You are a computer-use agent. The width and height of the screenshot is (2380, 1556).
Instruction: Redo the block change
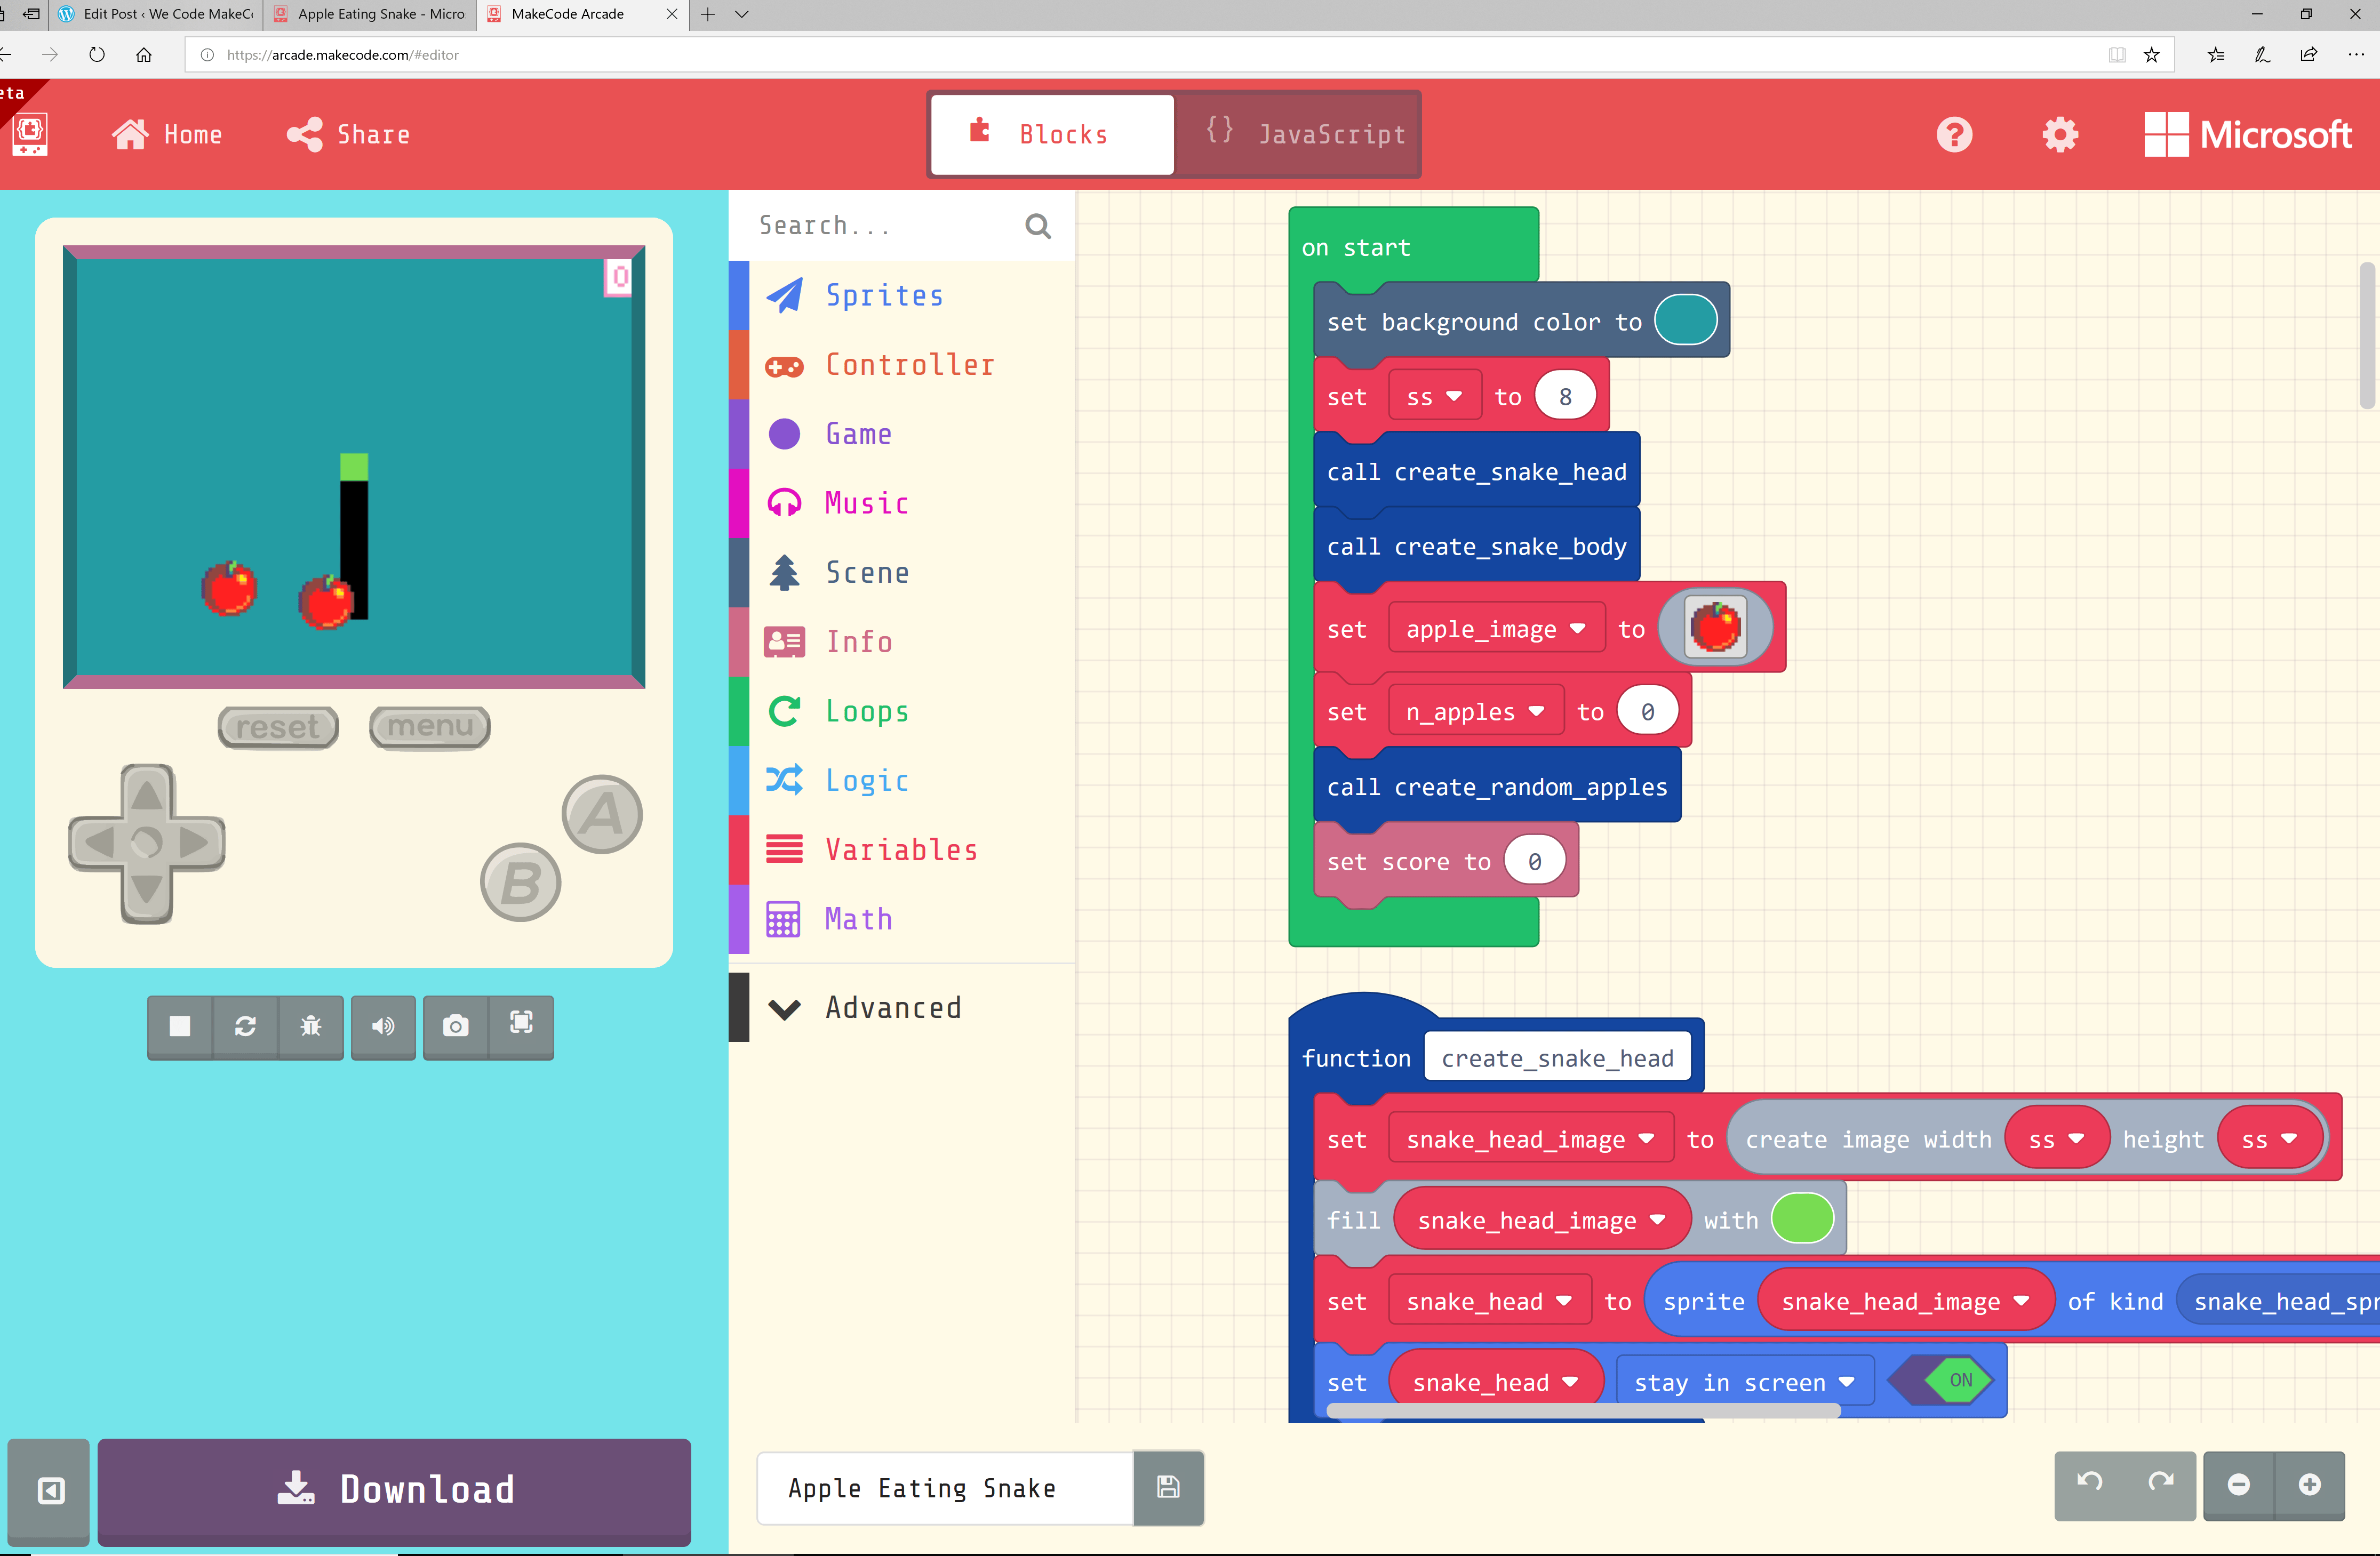click(2161, 1484)
